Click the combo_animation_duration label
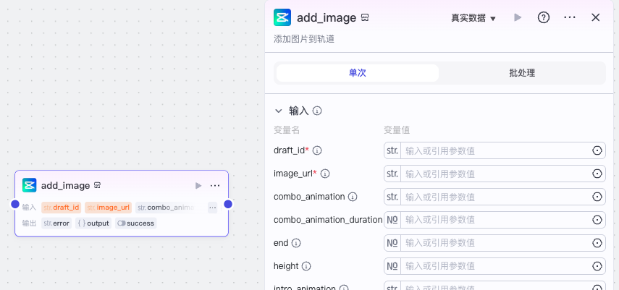The width and height of the screenshot is (619, 290). (x=328, y=220)
